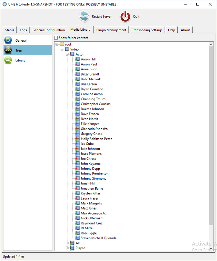Select Holly Robinson Peete tree item
Screen dimensions: 217x261
[x=97, y=139]
